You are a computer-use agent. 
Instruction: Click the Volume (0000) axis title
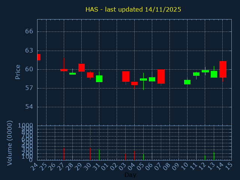pyautogui.click(x=10, y=143)
